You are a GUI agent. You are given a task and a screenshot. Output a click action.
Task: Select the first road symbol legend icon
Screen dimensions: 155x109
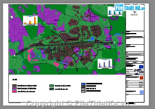click(83, 86)
